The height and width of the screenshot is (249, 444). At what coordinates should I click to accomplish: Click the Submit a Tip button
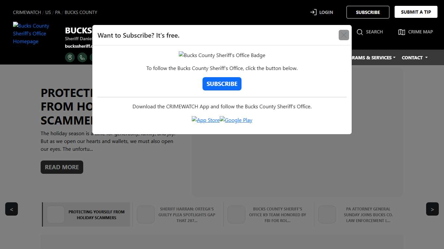coord(416,12)
